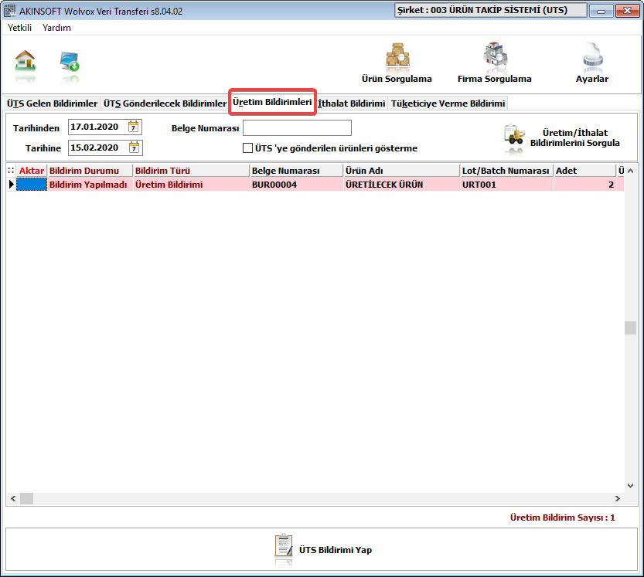Open the Yardım menu

click(x=56, y=28)
